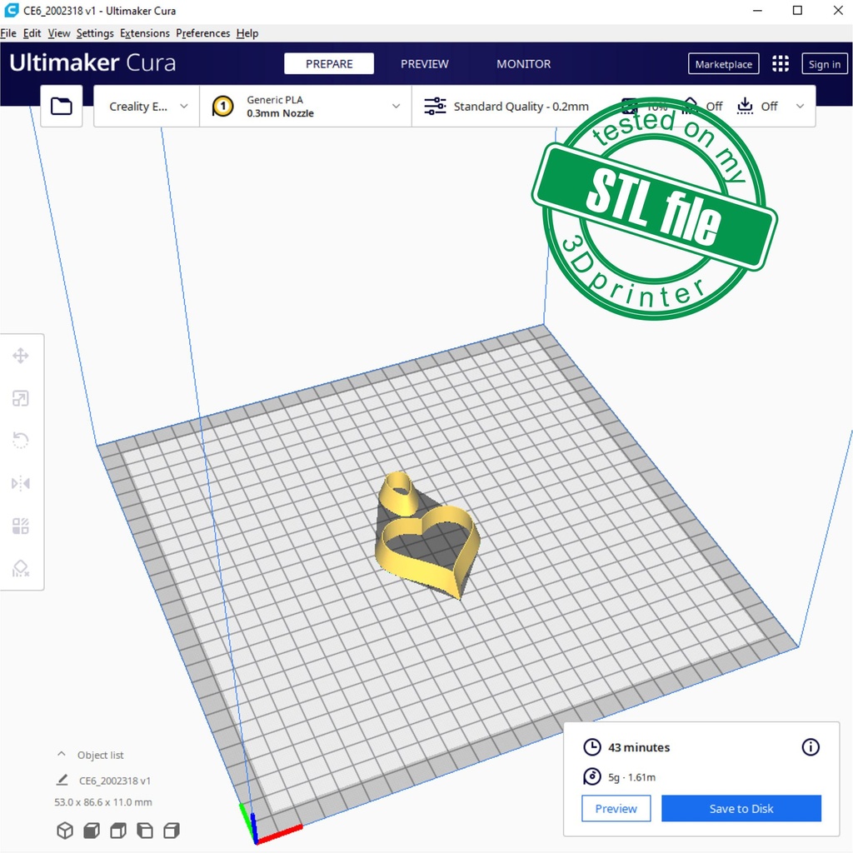Select the Support Blocker tool

point(21,568)
